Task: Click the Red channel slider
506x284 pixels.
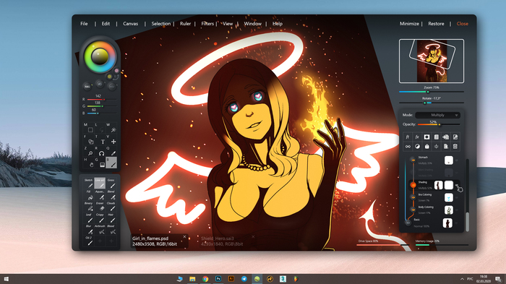Action: [x=102, y=100]
